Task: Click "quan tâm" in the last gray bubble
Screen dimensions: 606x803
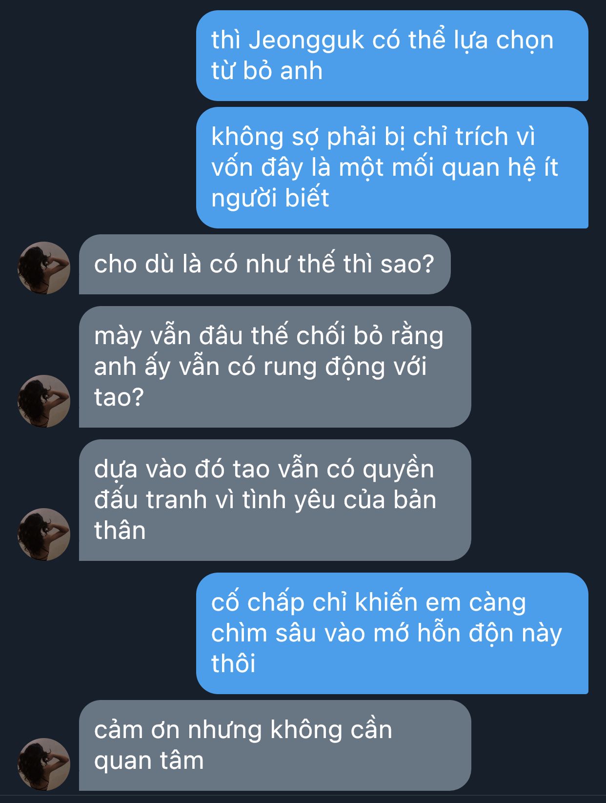Action: [149, 762]
